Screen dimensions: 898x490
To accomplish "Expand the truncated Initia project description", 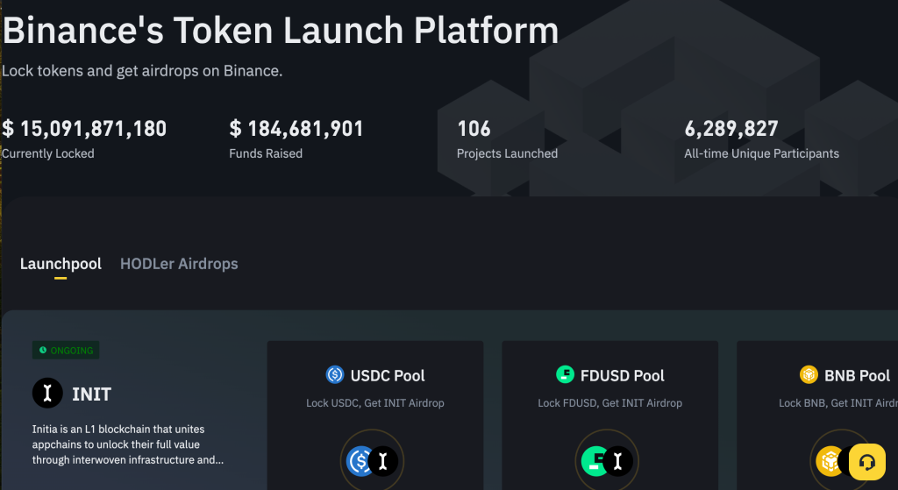I will (127, 444).
